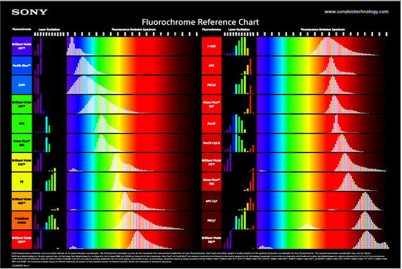Image resolution: width=402 pixels, height=269 pixels.
Task: Select the Pacific Blue fluorochrome label
Action: pos(23,66)
